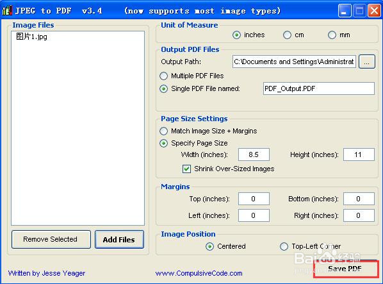
Task: Click the JPEG to PDF app icon in title bar
Action: click(7, 11)
